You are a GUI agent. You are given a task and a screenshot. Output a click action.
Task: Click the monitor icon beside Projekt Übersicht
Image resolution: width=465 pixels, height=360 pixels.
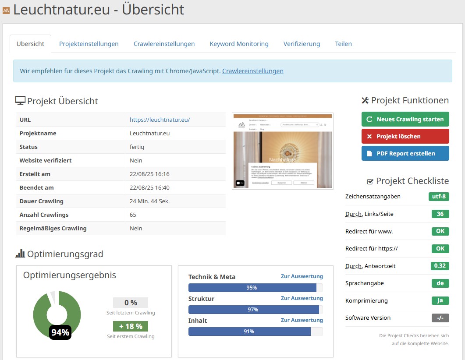[x=19, y=100]
